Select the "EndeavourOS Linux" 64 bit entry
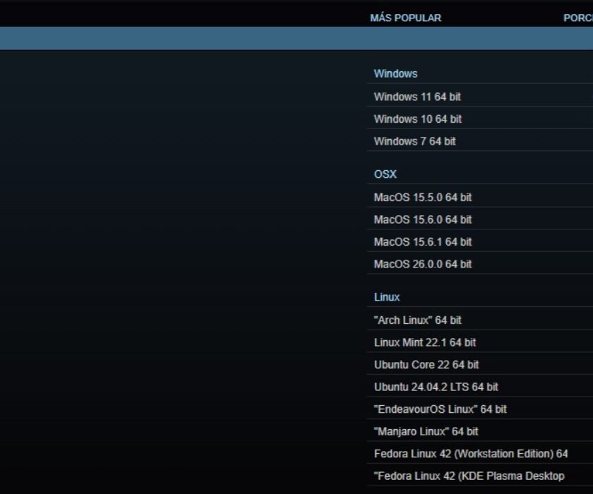 440,409
